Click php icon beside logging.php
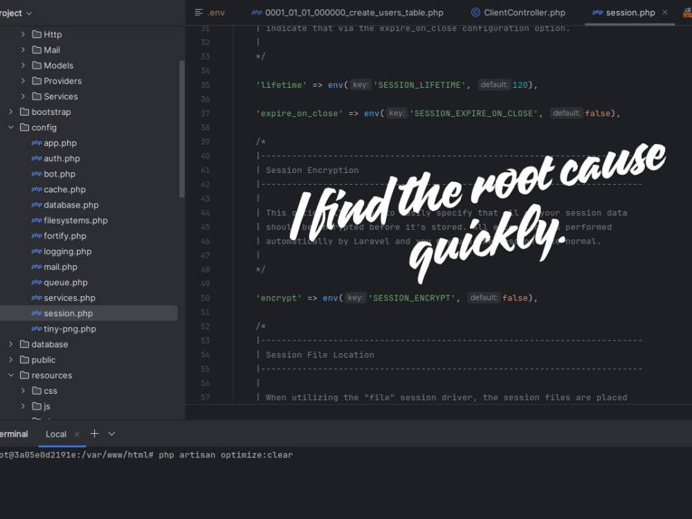Screen dimensions: 692x519 pyautogui.click(x=37, y=252)
